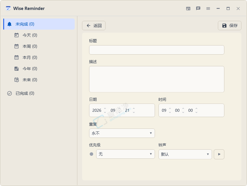Decrease the year with down arrow
Image resolution: width=247 pixels, height=186 pixels.
(x=105, y=112)
